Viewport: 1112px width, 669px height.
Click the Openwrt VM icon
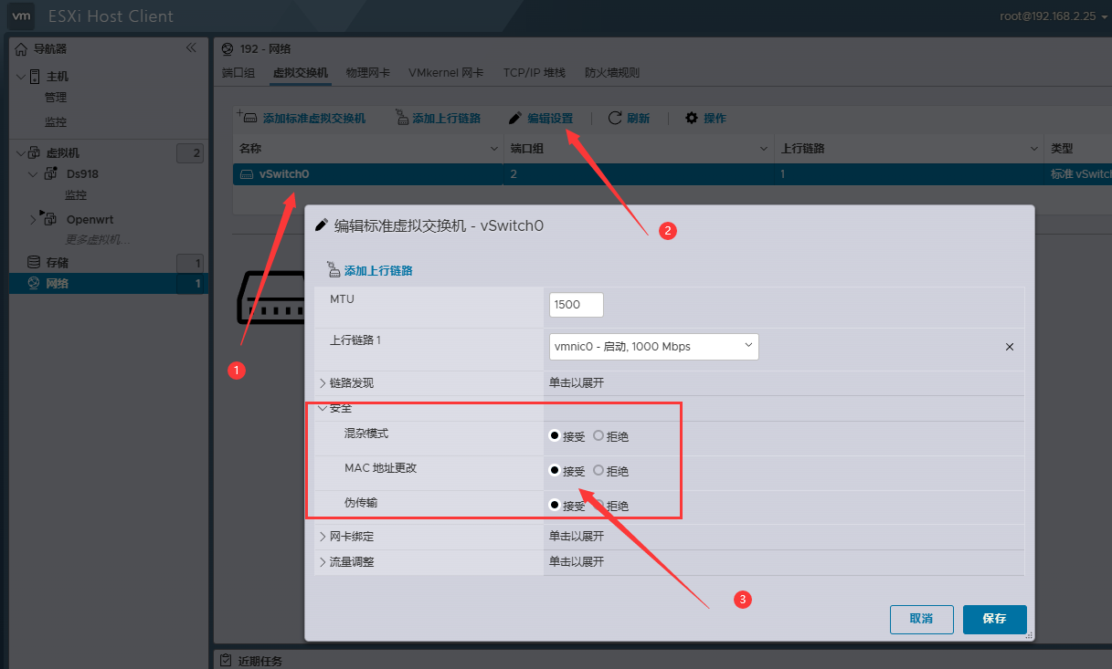[x=49, y=218]
